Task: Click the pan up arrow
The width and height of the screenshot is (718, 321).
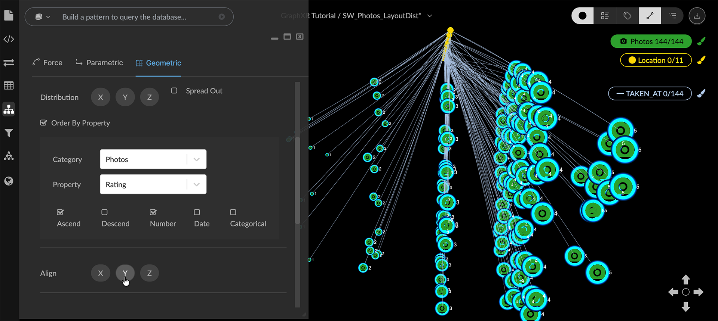Action: click(685, 279)
